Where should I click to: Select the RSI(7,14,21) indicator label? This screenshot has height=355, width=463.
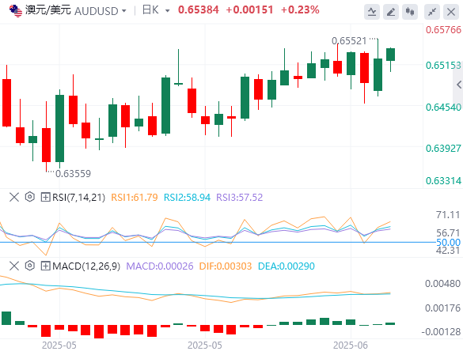tap(78, 197)
